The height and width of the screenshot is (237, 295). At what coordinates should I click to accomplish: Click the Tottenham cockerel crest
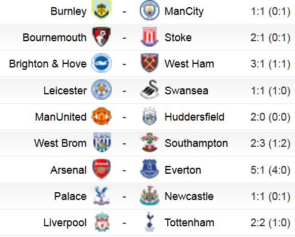click(x=149, y=221)
